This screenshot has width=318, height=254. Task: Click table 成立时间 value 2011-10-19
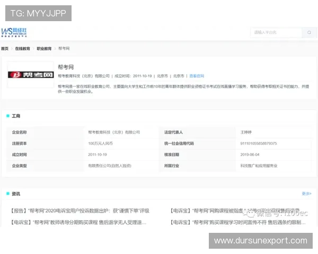pos(98,155)
